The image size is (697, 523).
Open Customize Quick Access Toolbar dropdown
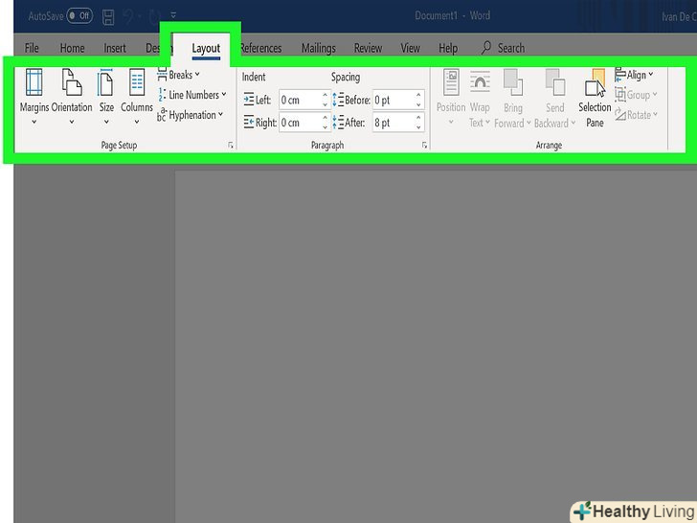point(173,15)
